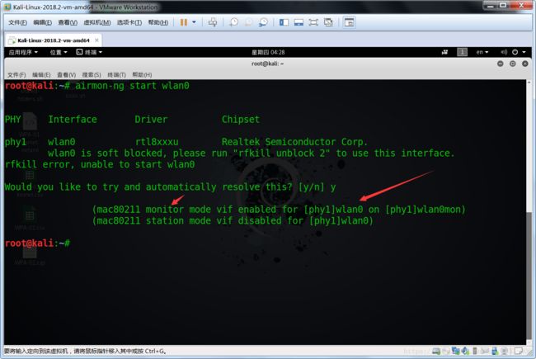This screenshot has height=359, width=536.
Task: Expand the 终端 app menu in top panel
Action: pos(89,52)
